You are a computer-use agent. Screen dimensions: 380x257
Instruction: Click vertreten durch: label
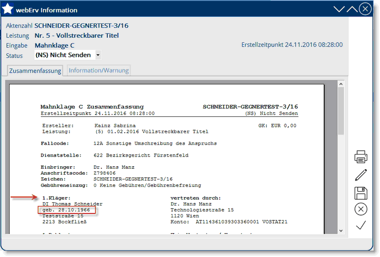tap(196, 198)
